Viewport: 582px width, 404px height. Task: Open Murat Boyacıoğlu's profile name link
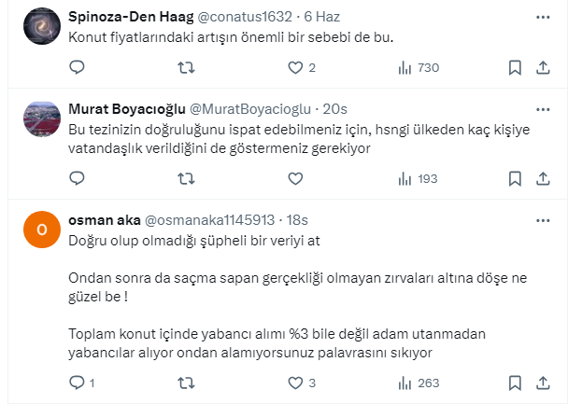click(x=127, y=108)
